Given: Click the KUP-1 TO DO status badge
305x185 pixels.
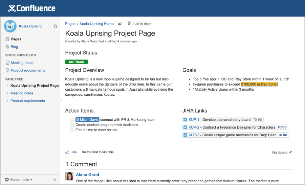Looking at the screenshot, I should coord(258,120).
